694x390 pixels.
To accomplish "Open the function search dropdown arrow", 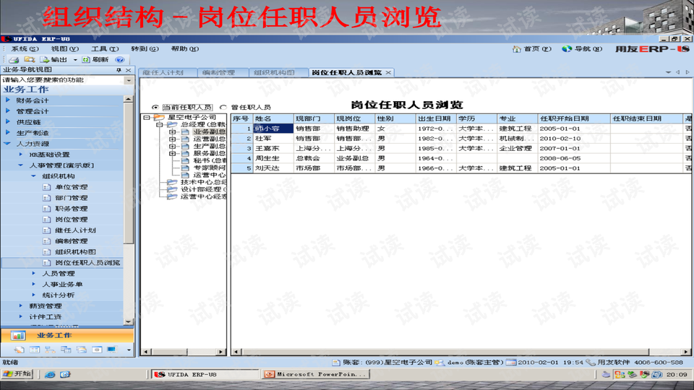I will pos(129,80).
